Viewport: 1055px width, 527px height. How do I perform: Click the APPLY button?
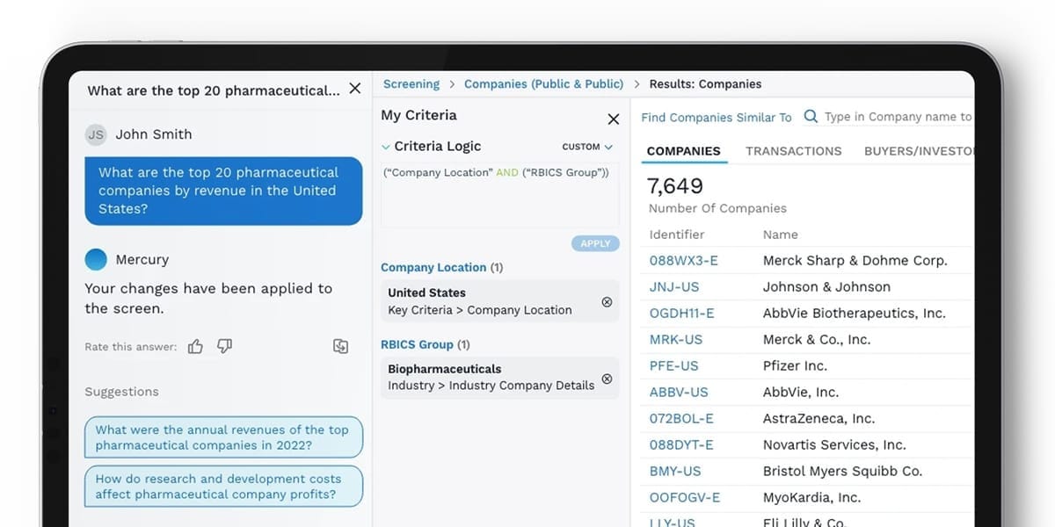(x=595, y=243)
